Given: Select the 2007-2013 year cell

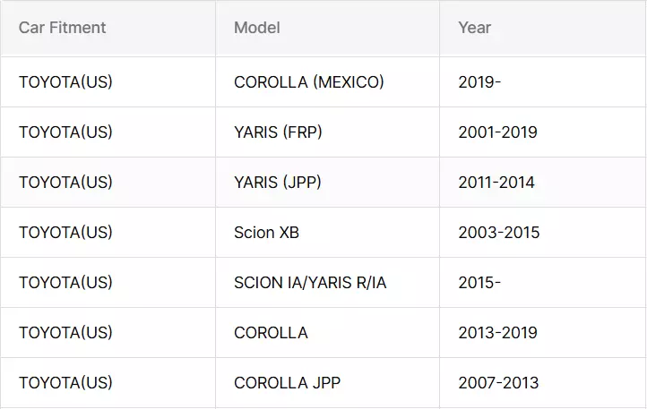Looking at the screenshot, I should (498, 383).
